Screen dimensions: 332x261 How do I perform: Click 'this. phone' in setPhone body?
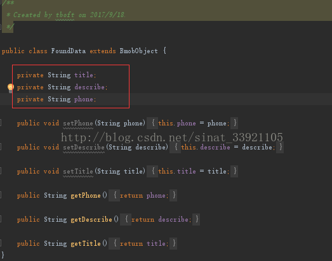tap(177, 123)
